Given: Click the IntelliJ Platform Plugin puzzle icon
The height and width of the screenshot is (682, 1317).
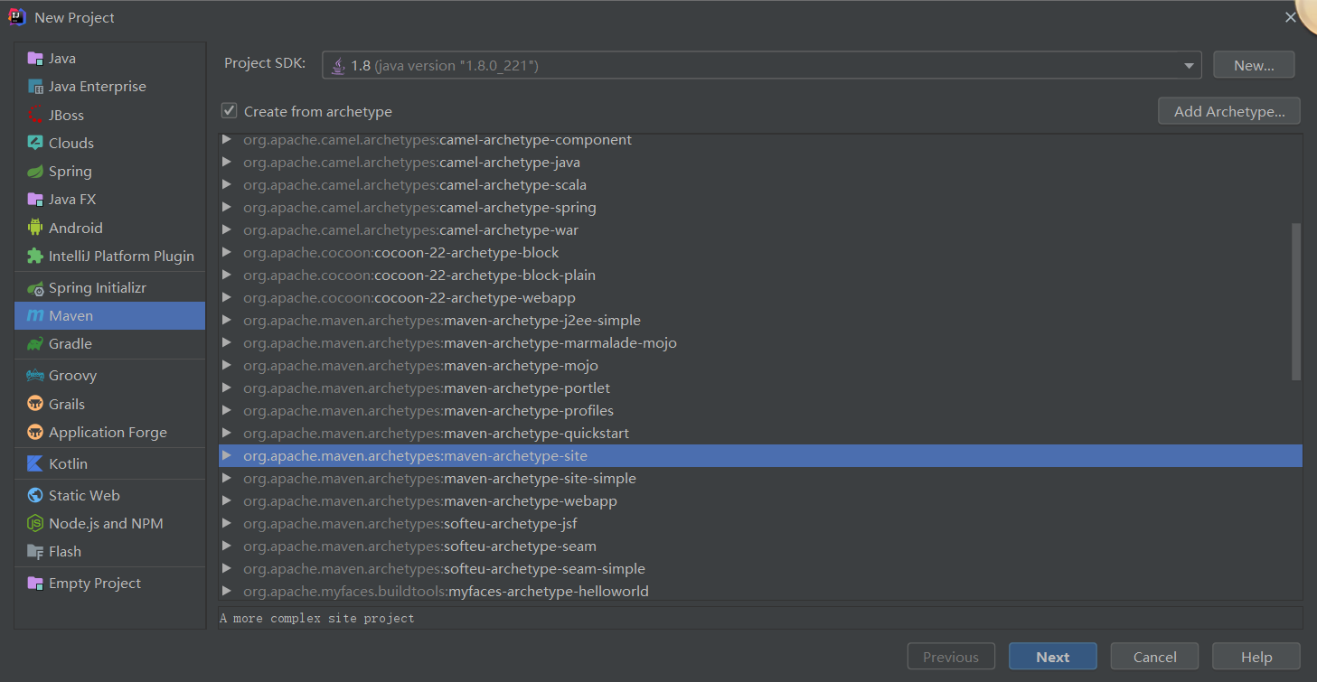Looking at the screenshot, I should [35, 256].
